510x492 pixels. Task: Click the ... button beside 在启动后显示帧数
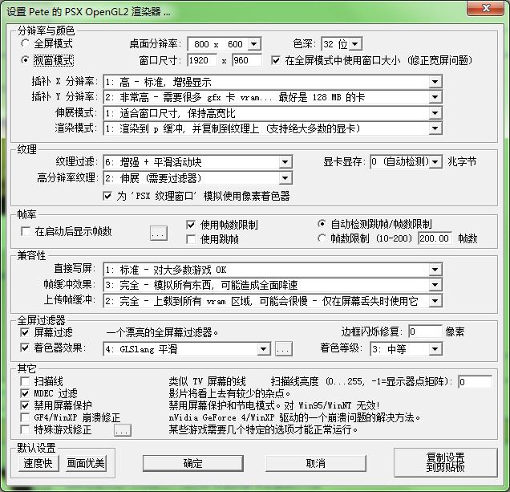pyautogui.click(x=159, y=233)
